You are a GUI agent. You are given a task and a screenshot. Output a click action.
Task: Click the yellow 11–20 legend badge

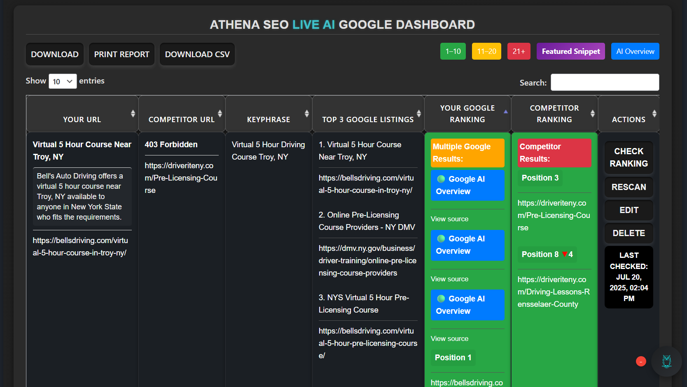(x=486, y=51)
